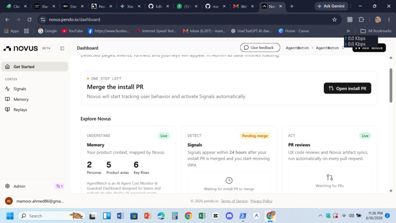Click the pull request icon in PR reviews card
396x223 pixels.
point(330,177)
